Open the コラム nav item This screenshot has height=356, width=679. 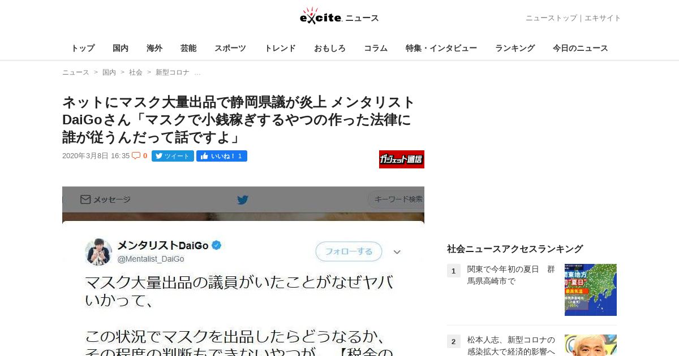[x=376, y=48]
